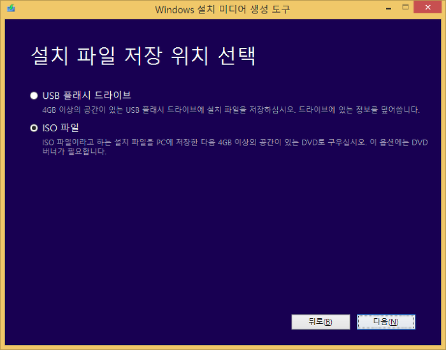Screen dimensions: 446x350
Task: Click the 뒤로(B) back button
Action: (x=320, y=322)
